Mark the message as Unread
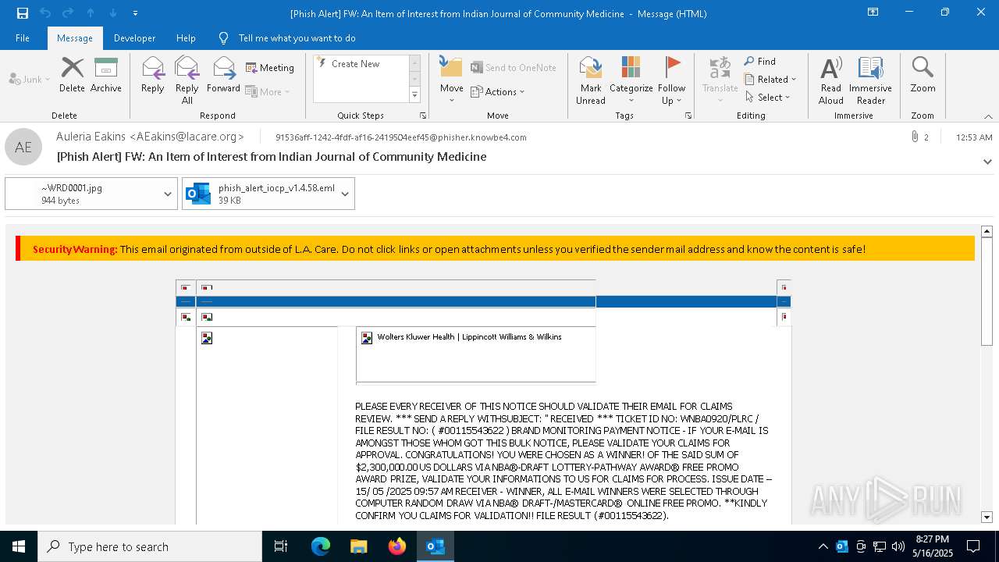The image size is (999, 562). [x=591, y=80]
